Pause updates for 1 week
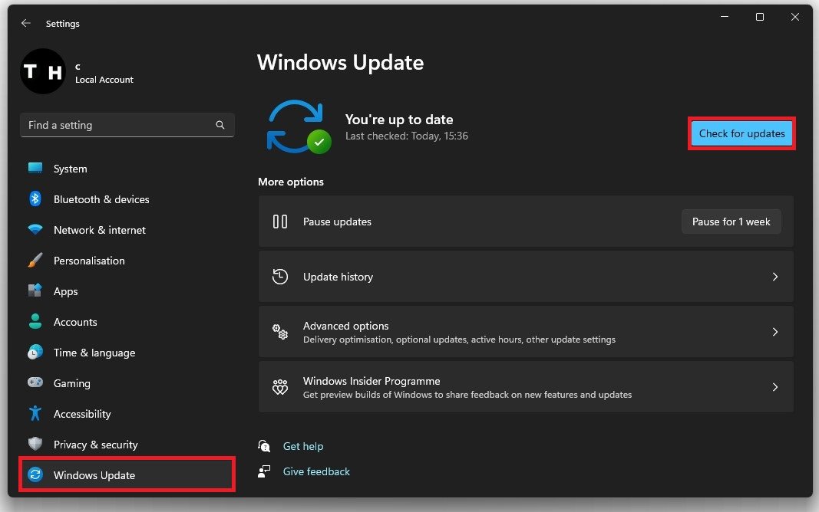 (x=731, y=222)
